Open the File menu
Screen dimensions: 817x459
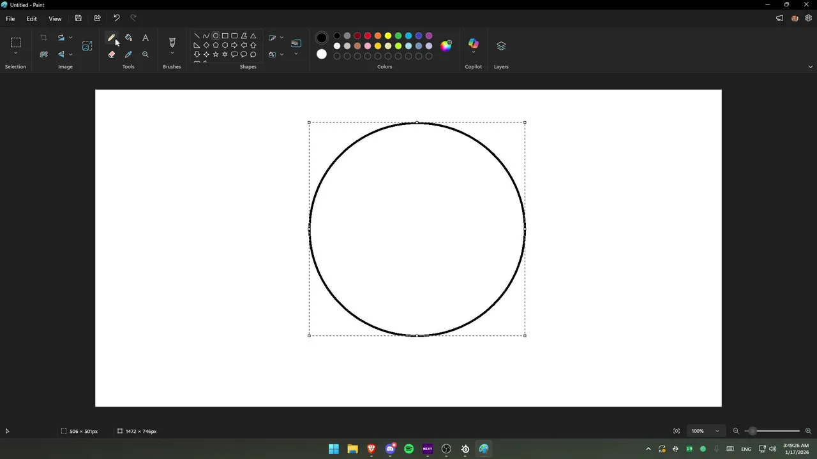10,18
